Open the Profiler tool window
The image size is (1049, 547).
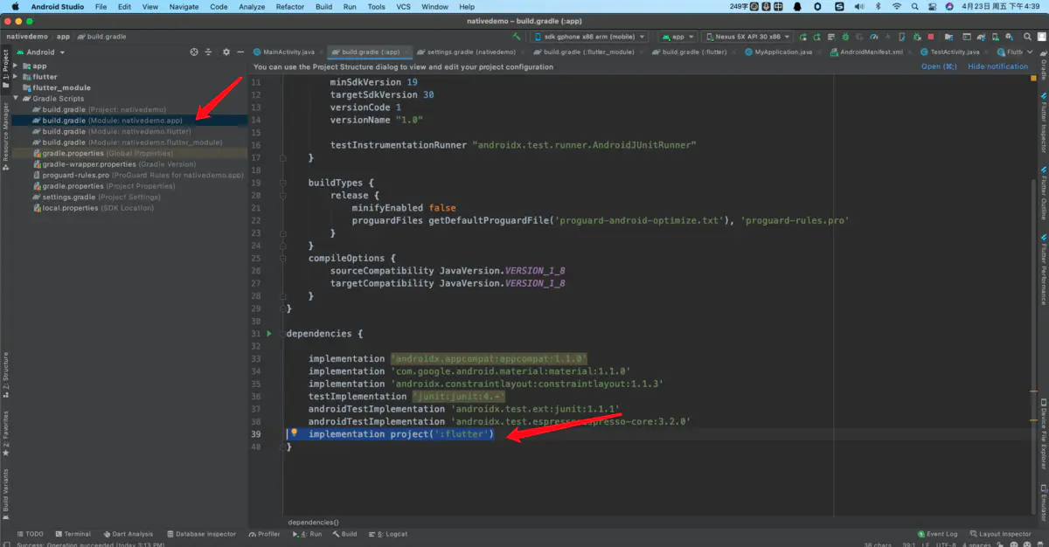264,534
